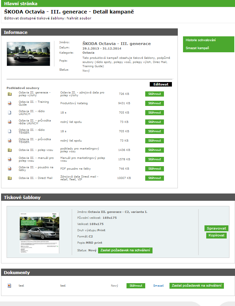
Task: Click Stáhnout for průvodka rádia LAUNCH
Action: pyautogui.click(x=154, y=122)
